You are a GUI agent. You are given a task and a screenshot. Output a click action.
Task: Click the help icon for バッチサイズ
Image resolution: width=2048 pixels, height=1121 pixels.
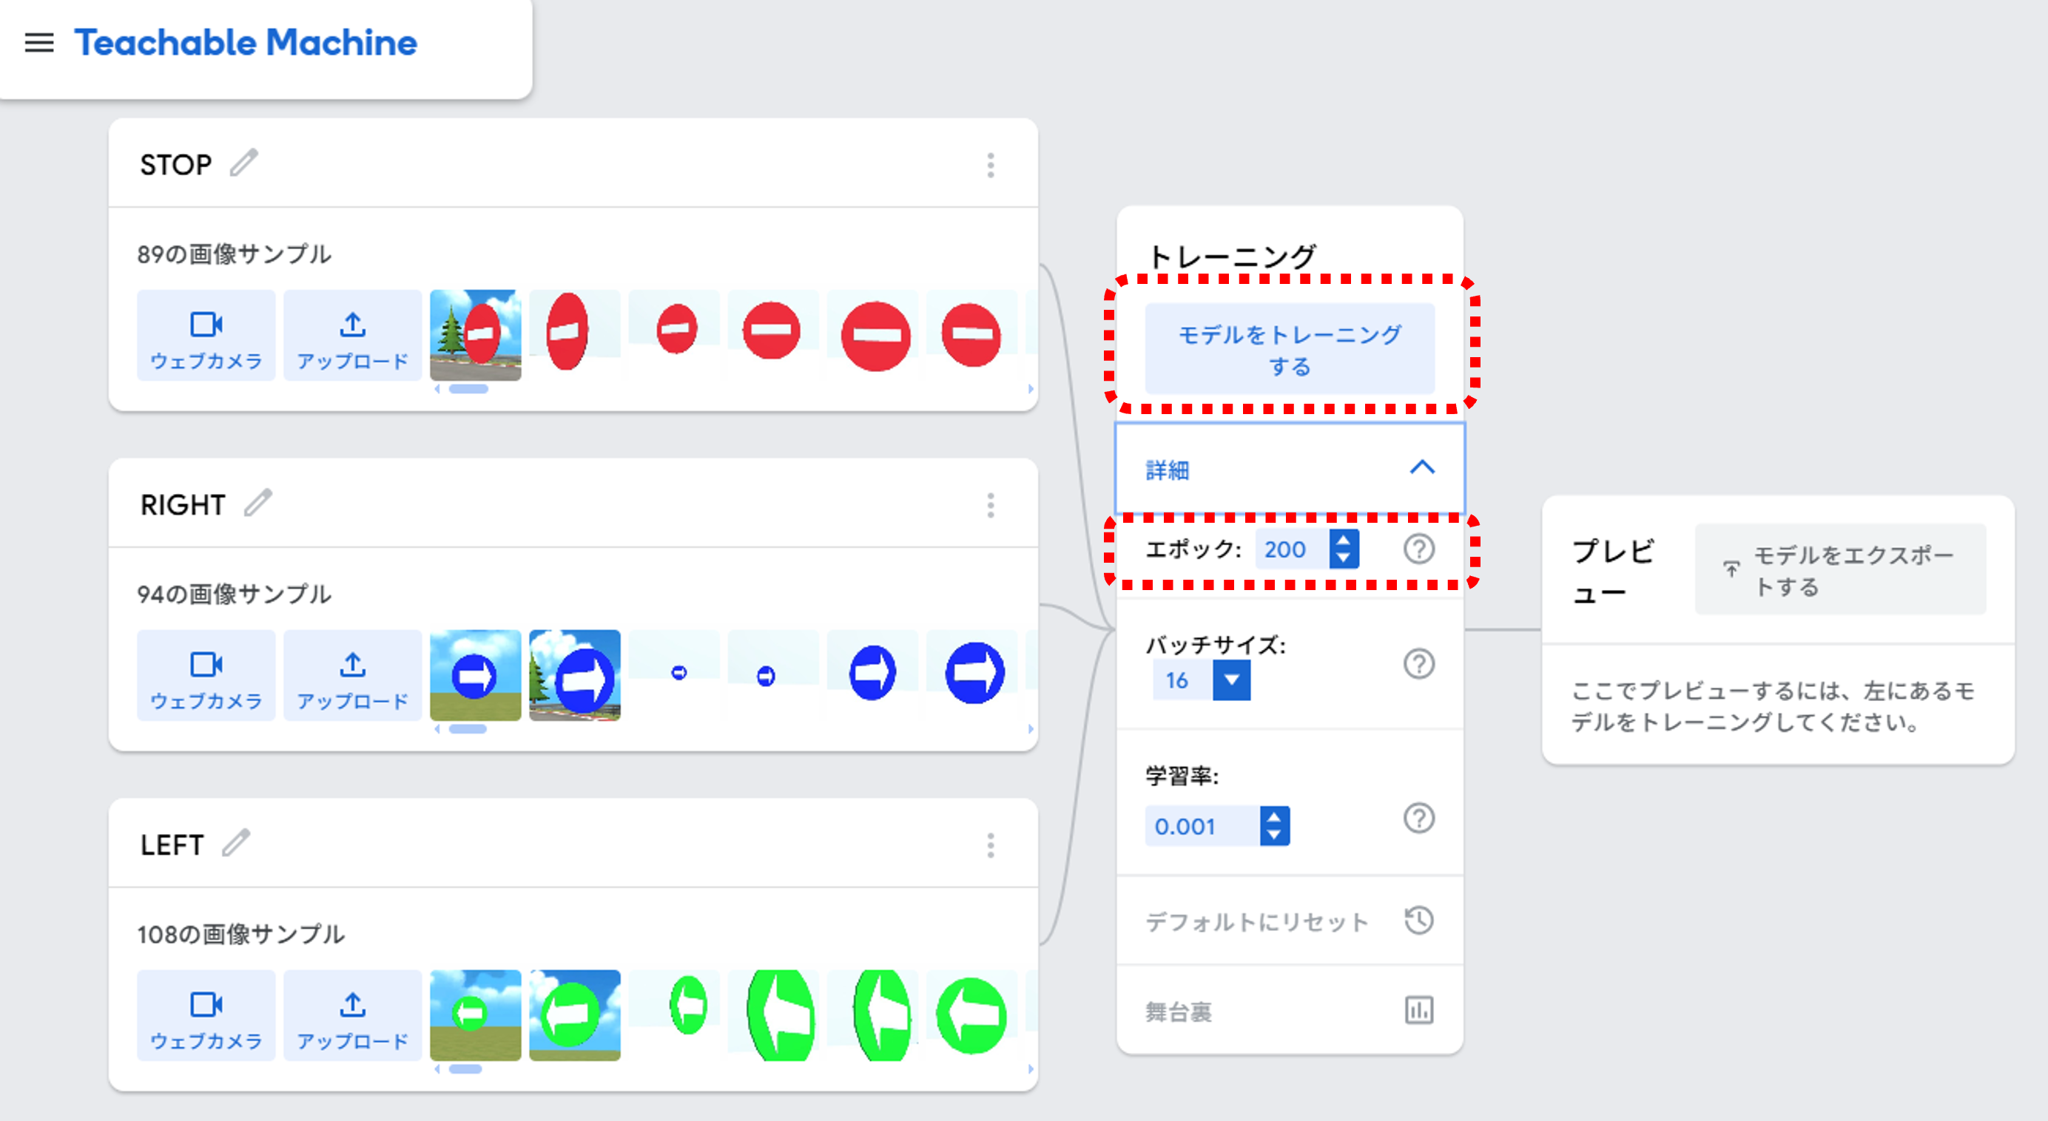[x=1418, y=663]
